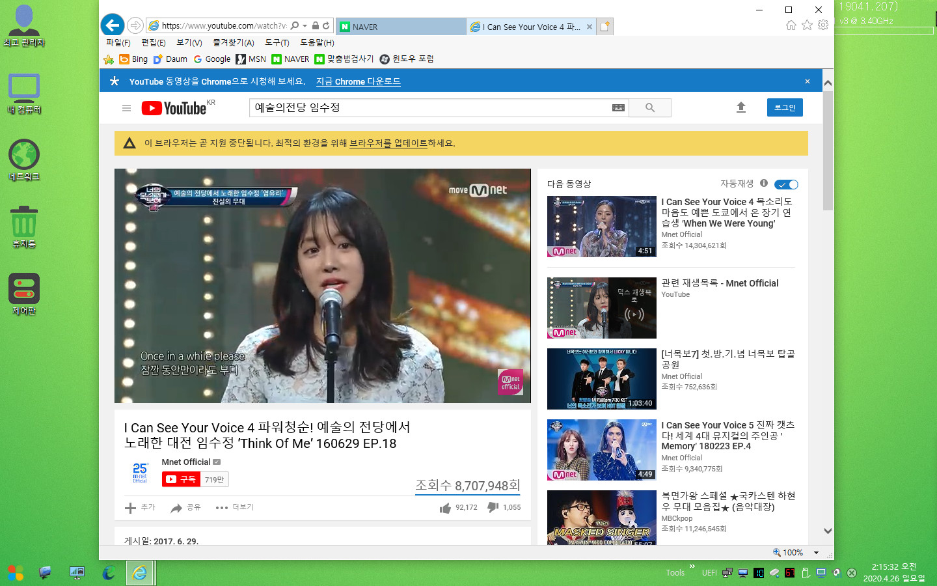Click the 로그인 button
This screenshot has height=586, width=937.
coord(785,107)
